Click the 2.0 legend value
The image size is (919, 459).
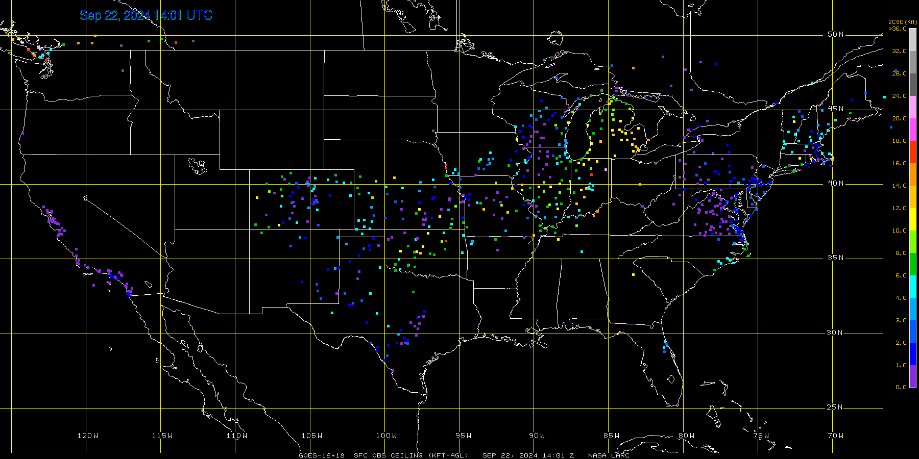[901, 343]
